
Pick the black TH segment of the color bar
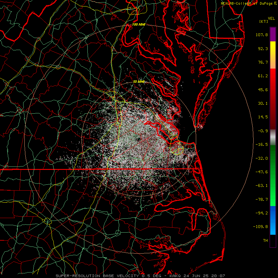273,241
